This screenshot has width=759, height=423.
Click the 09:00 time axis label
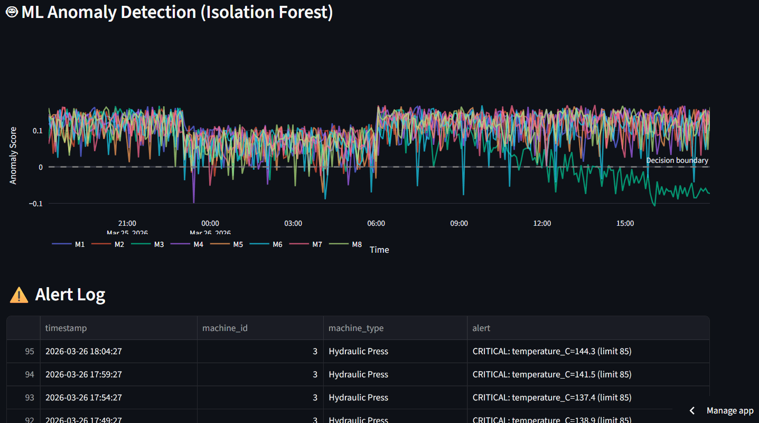pyautogui.click(x=459, y=223)
